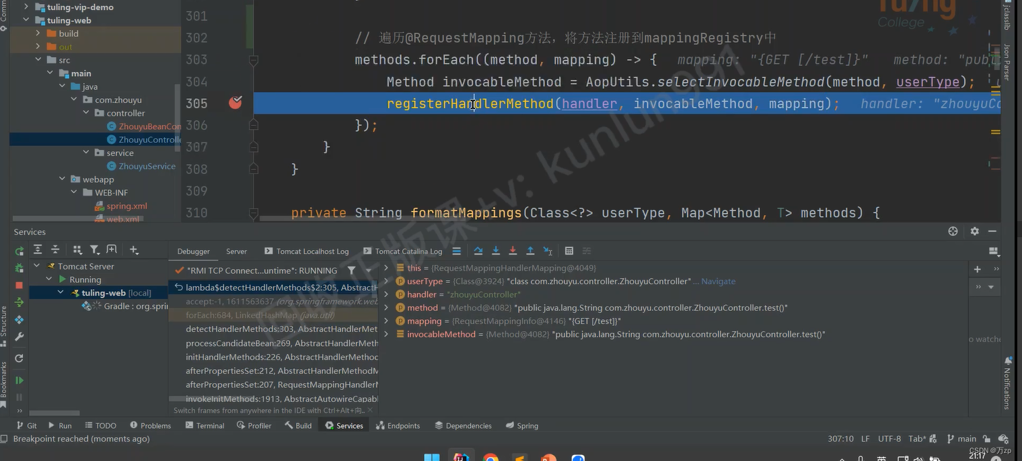
Task: Add a new watch with the plus icon
Action: pyautogui.click(x=977, y=269)
